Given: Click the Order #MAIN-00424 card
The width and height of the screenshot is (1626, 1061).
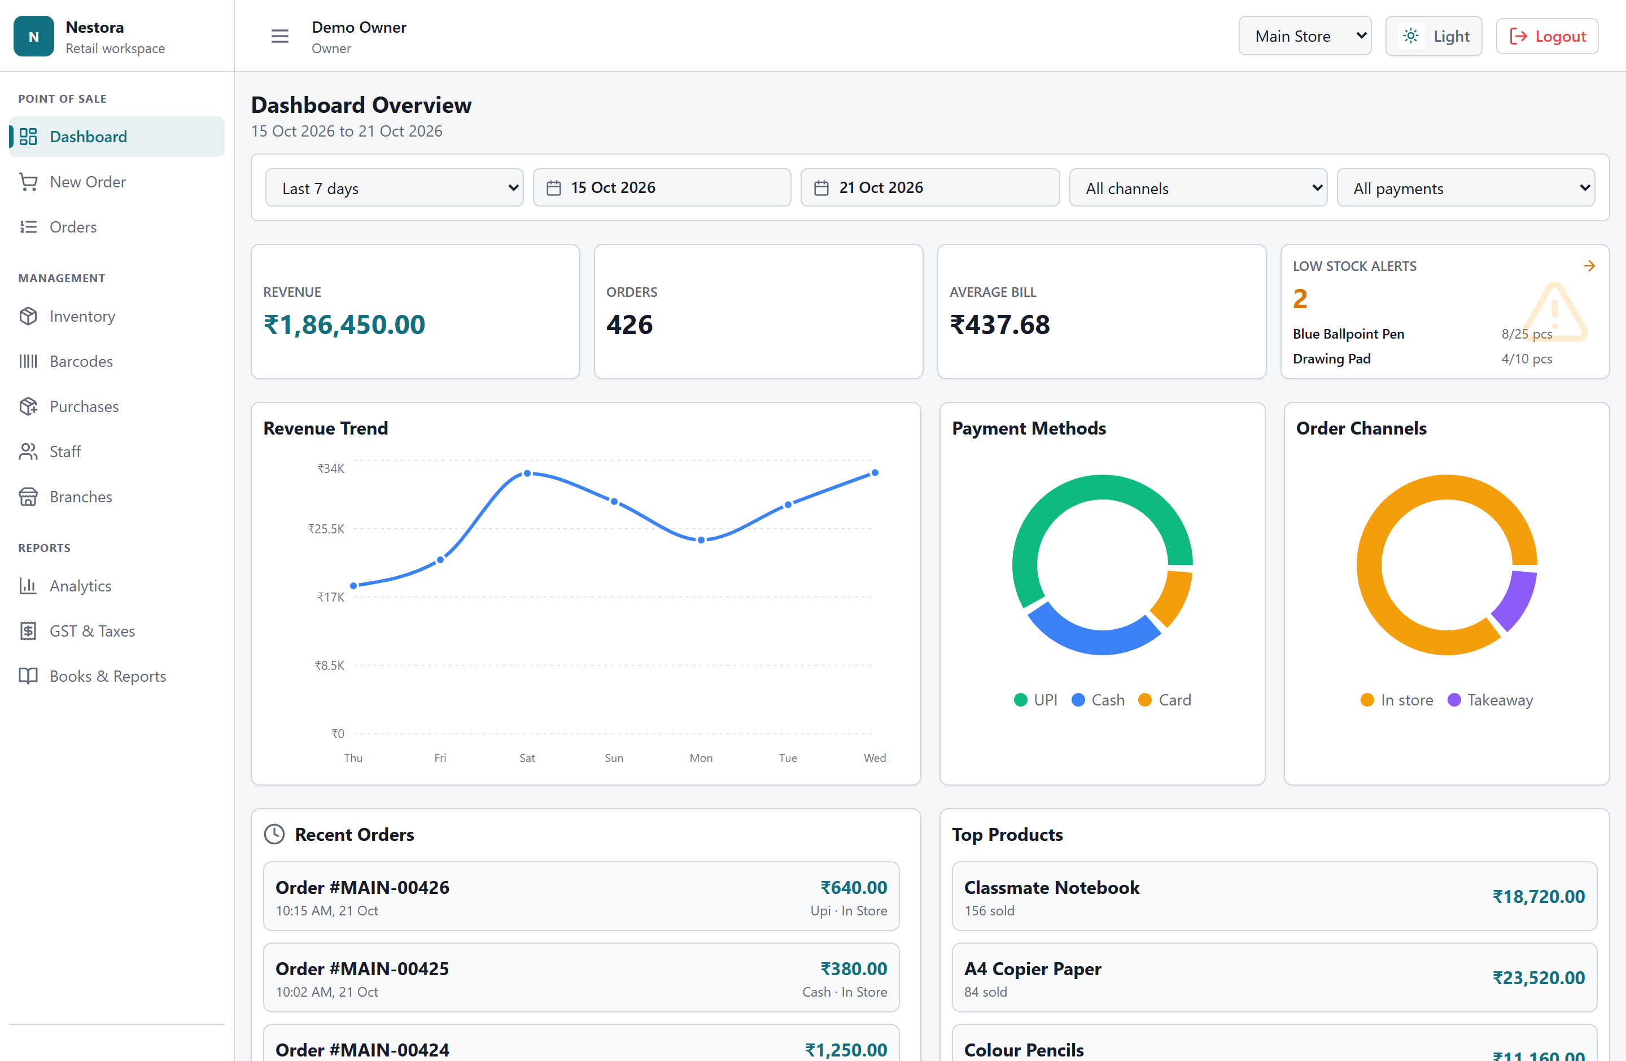Looking at the screenshot, I should tap(581, 1042).
